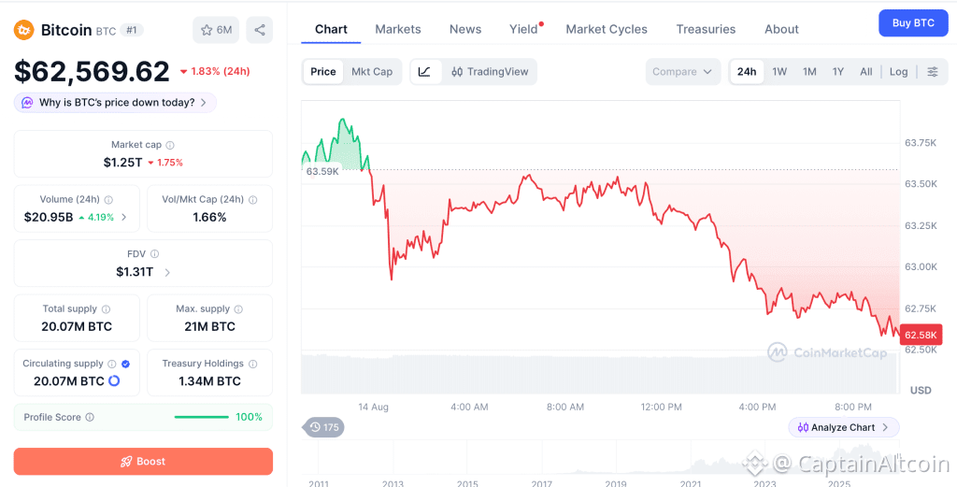
Task: Open Market cap info icon
Action: click(170, 145)
